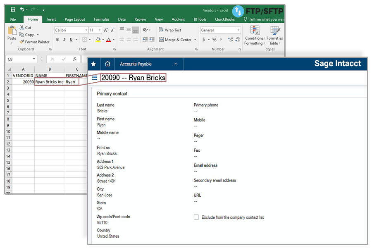Toggle Bold formatting

point(57,40)
